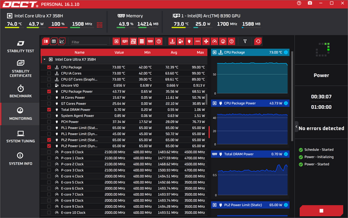
Task: Reset min/avg/max values with refresh icon
Action: (258, 41)
